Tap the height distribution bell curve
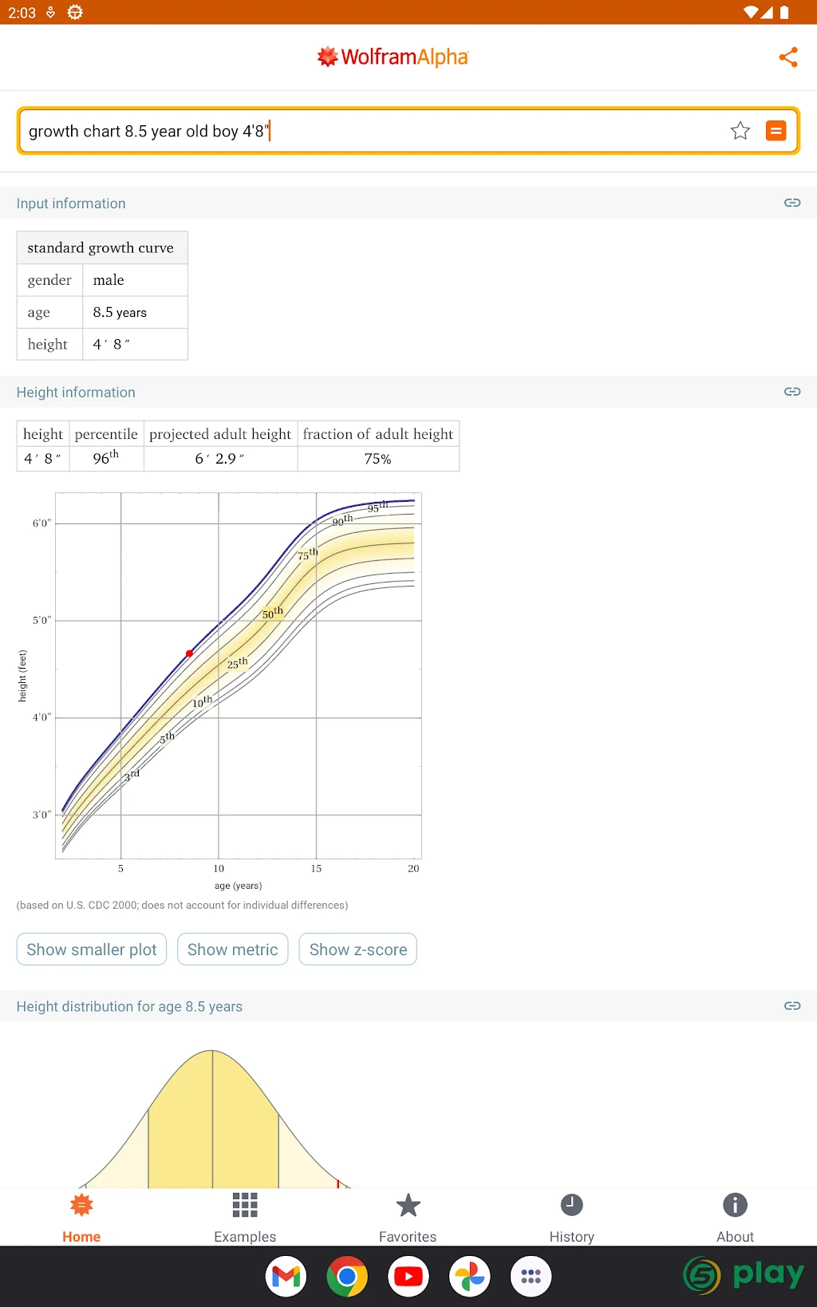Viewport: 817px width, 1307px height. pos(212,1119)
